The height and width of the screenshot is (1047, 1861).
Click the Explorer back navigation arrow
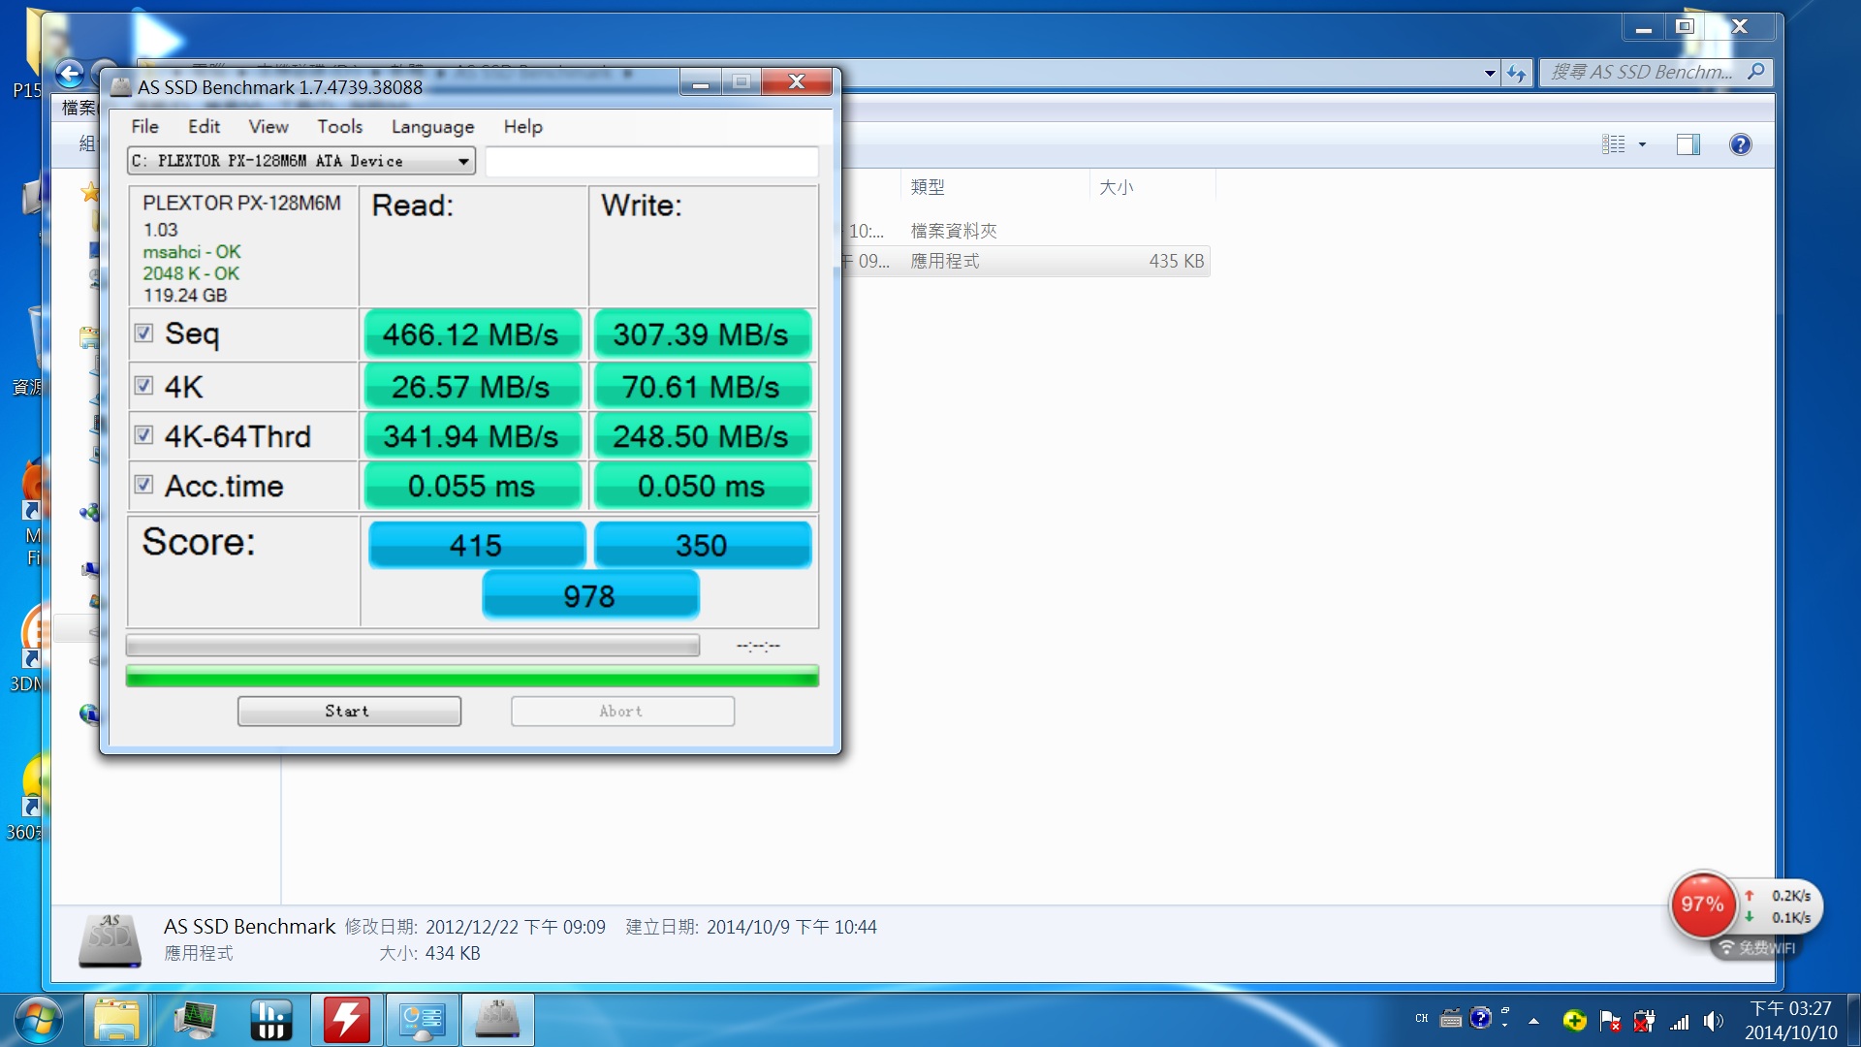pyautogui.click(x=69, y=74)
